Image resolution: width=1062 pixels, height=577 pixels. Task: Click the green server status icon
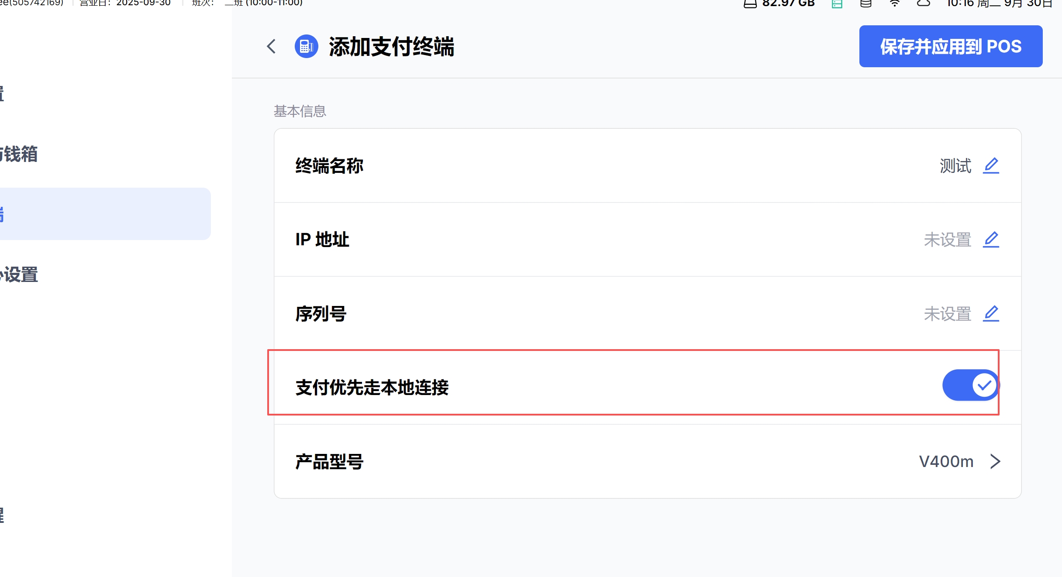pyautogui.click(x=837, y=4)
